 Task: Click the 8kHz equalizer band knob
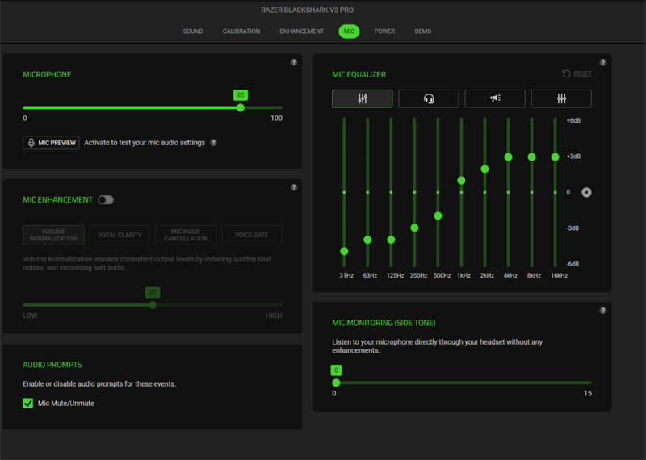[532, 157]
